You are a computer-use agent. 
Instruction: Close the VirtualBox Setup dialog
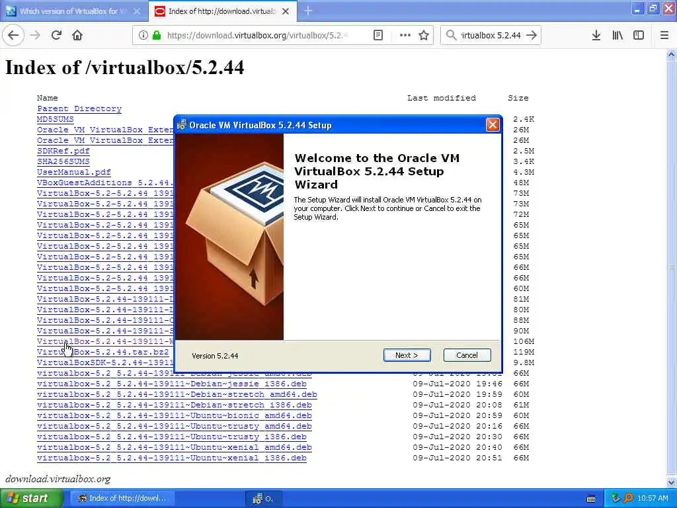(x=492, y=125)
